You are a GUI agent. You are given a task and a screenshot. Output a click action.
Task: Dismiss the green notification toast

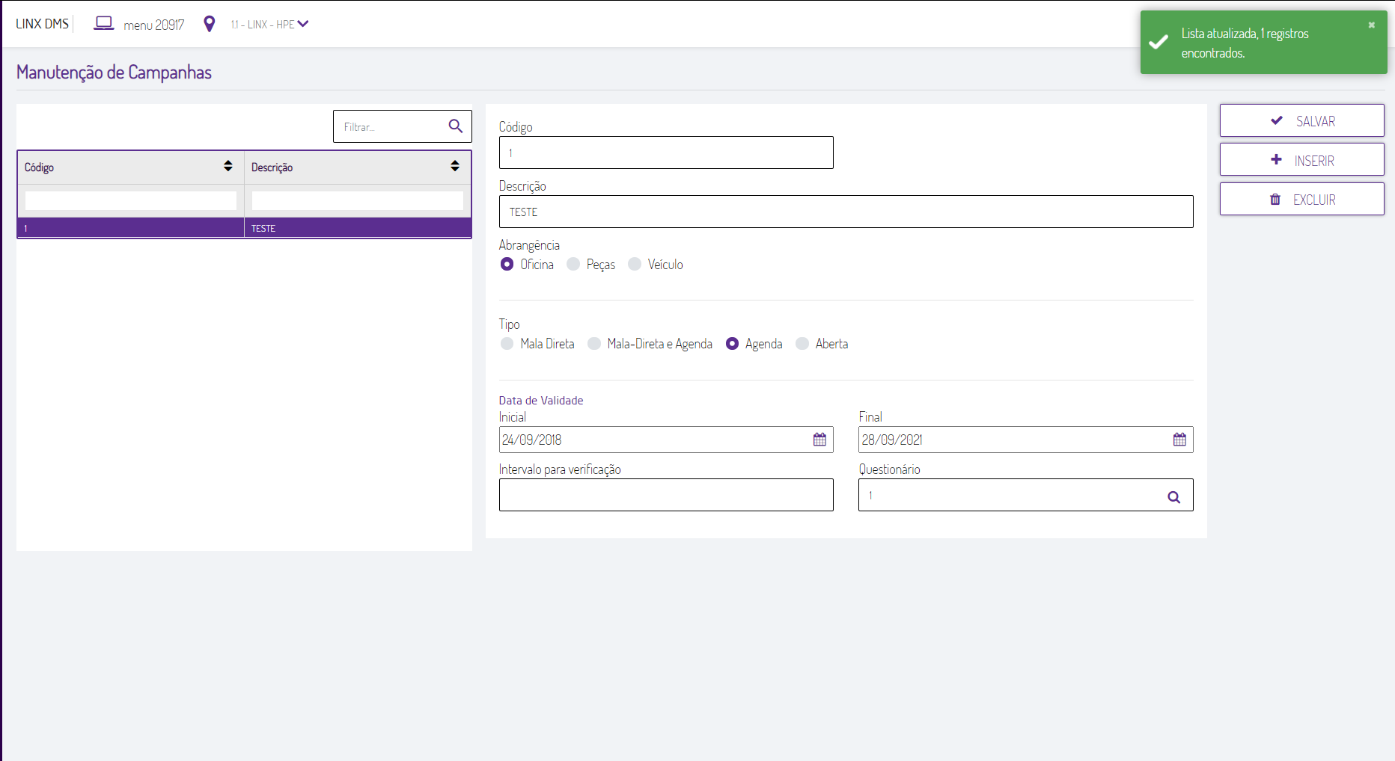tap(1371, 25)
